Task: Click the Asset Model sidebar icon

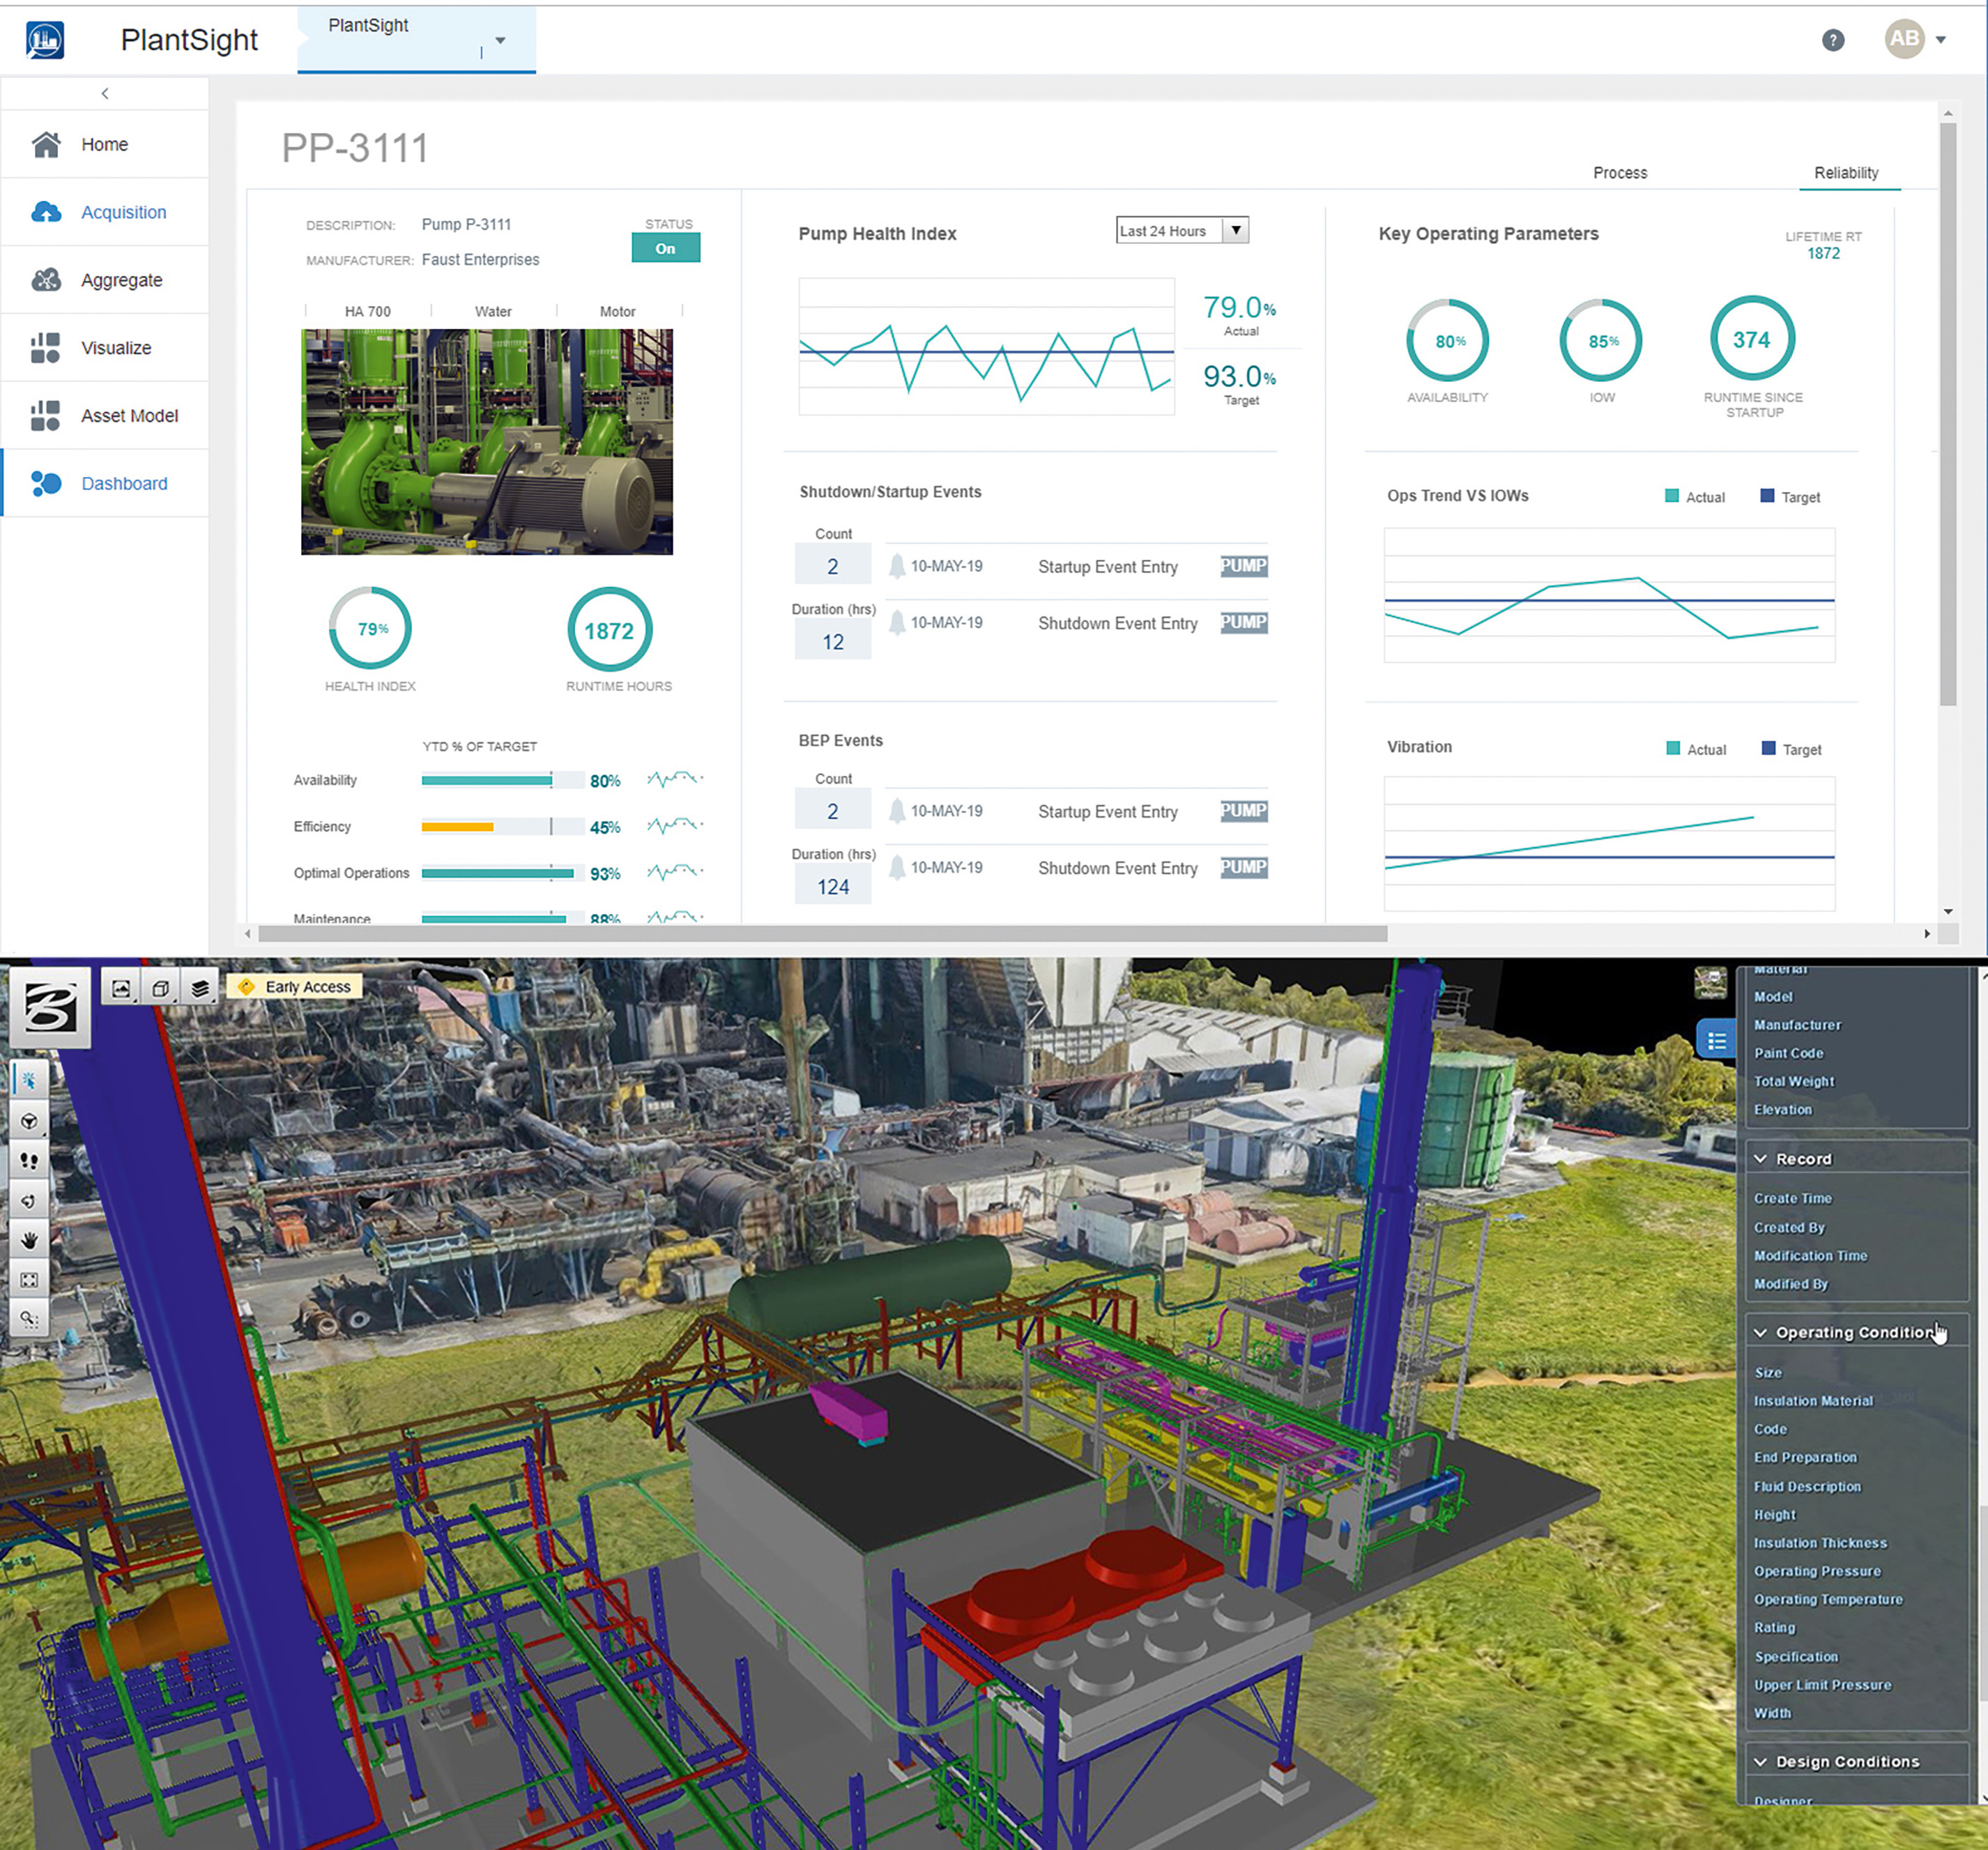Action: pyautogui.click(x=46, y=415)
